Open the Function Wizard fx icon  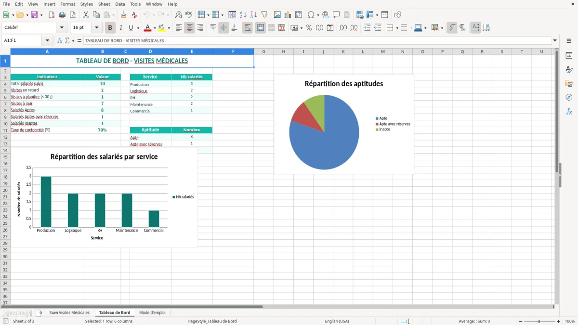[x=60, y=40]
